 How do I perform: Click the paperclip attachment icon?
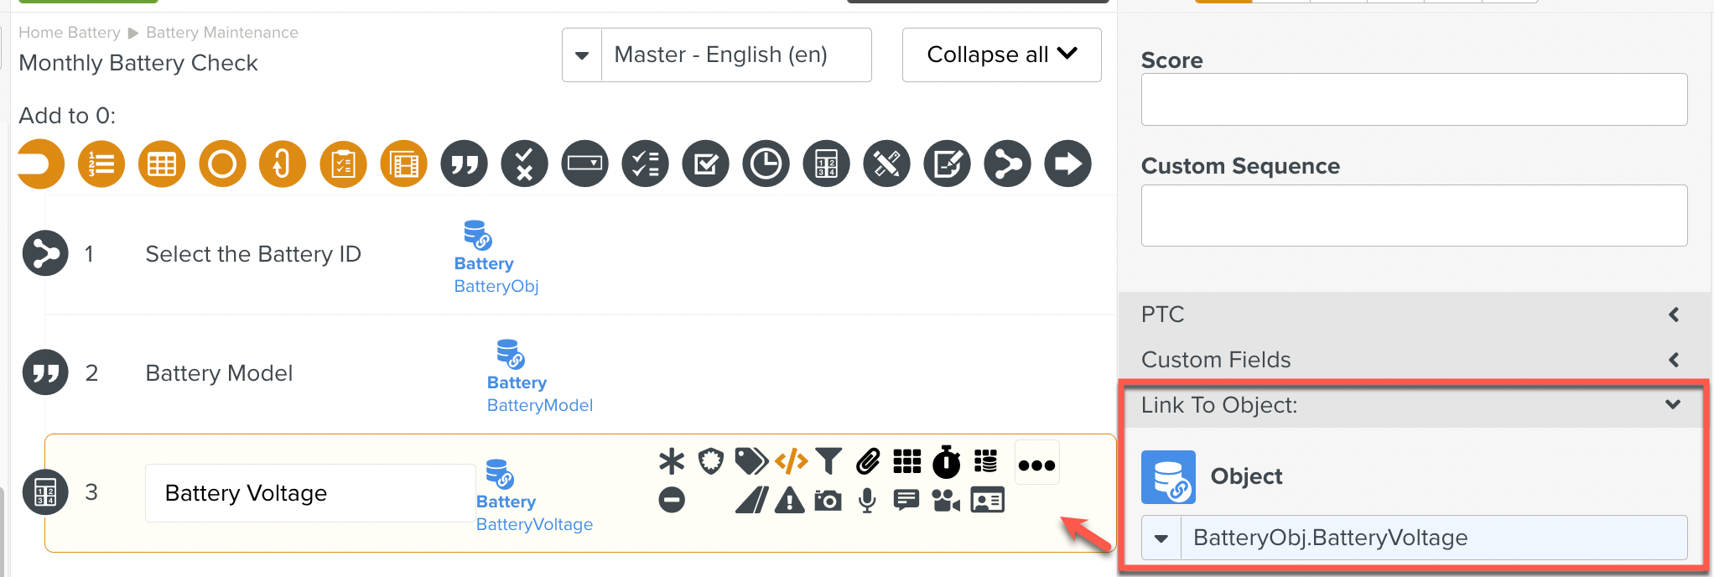(868, 461)
